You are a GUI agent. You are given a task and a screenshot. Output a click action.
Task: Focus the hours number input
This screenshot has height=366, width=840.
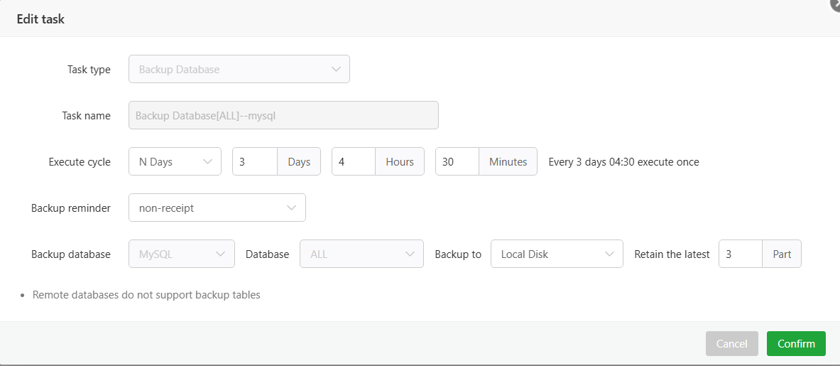coord(353,161)
